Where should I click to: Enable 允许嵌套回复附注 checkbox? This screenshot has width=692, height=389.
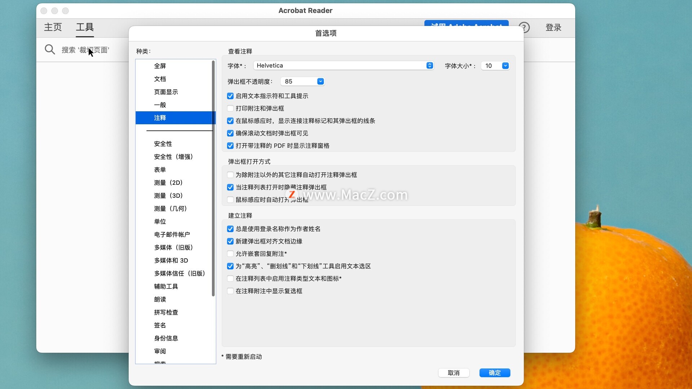(230, 254)
